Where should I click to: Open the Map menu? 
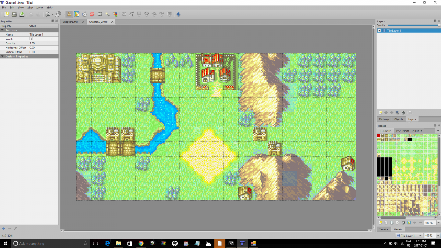pos(30,7)
